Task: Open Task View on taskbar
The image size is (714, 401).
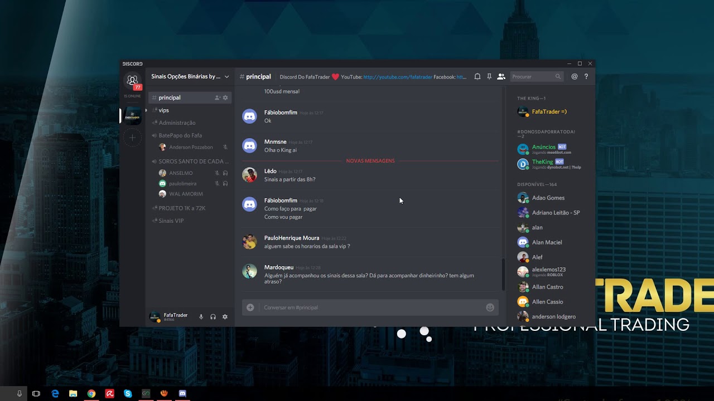Action: click(x=36, y=393)
